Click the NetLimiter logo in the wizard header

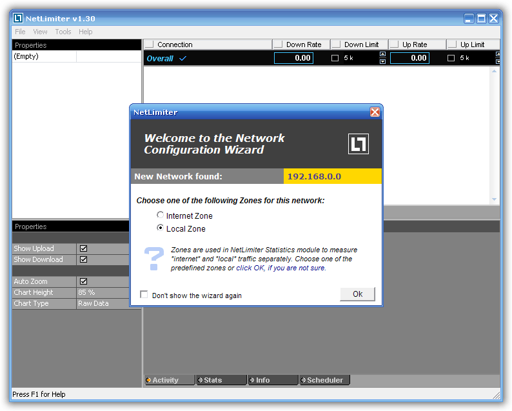[x=358, y=143]
